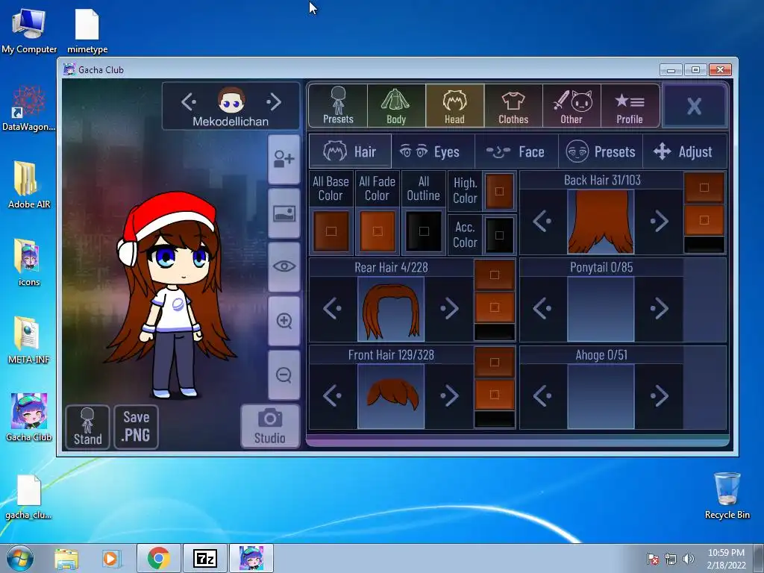Click the Save .PNG button
Image resolution: width=764 pixels, height=573 pixels.
137,427
